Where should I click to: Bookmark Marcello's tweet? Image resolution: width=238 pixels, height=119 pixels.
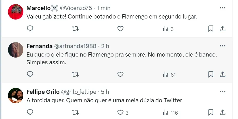point(211,29)
